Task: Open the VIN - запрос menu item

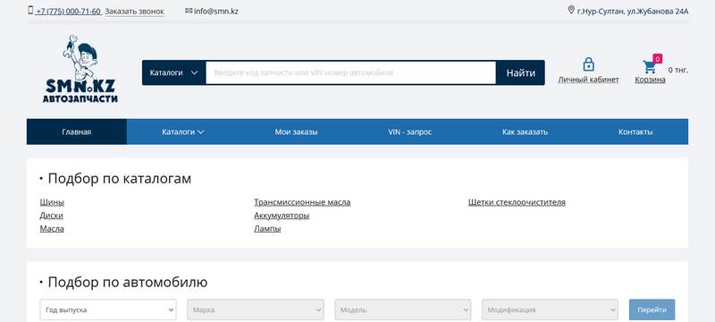Action: point(410,131)
